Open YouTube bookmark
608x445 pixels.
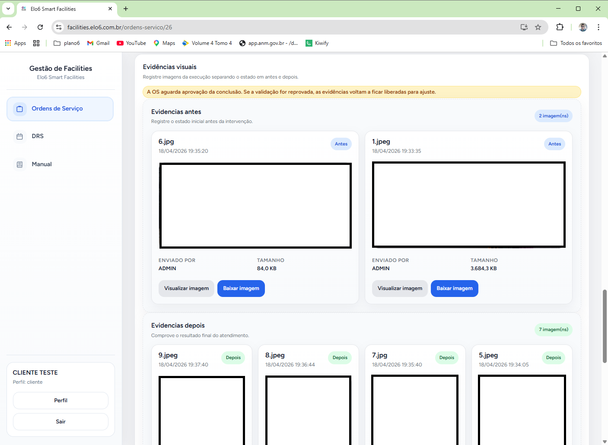tap(131, 43)
